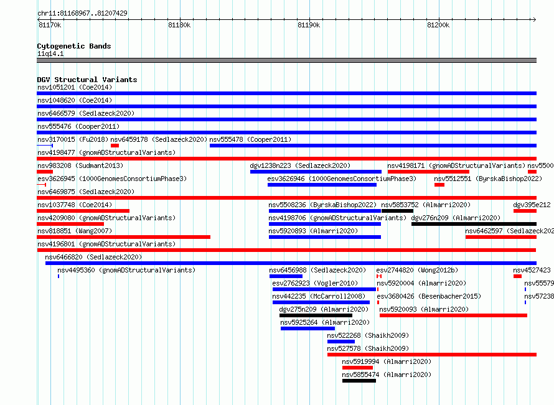Click red bar under nsv5919994
The image size is (554, 405).
click(x=357, y=368)
